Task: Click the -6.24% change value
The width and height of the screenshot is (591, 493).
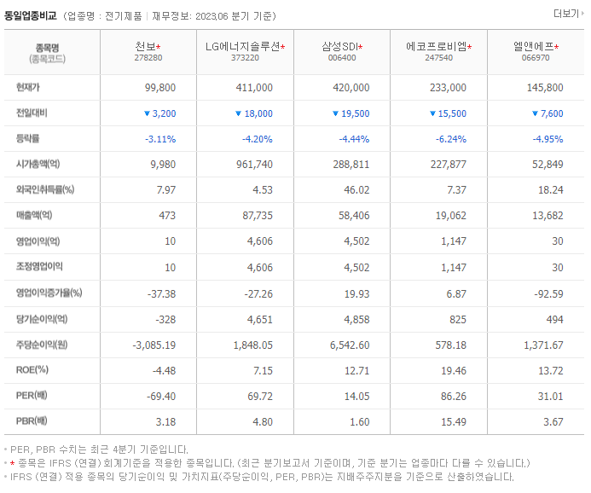Action: tap(451, 139)
